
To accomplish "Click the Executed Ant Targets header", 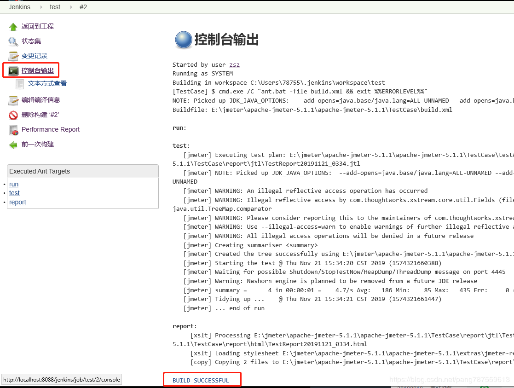I will point(83,171).
